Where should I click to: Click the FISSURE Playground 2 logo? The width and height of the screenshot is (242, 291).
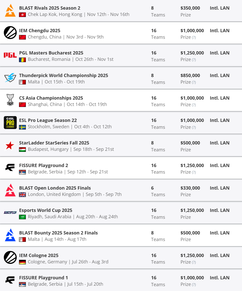tap(10, 167)
